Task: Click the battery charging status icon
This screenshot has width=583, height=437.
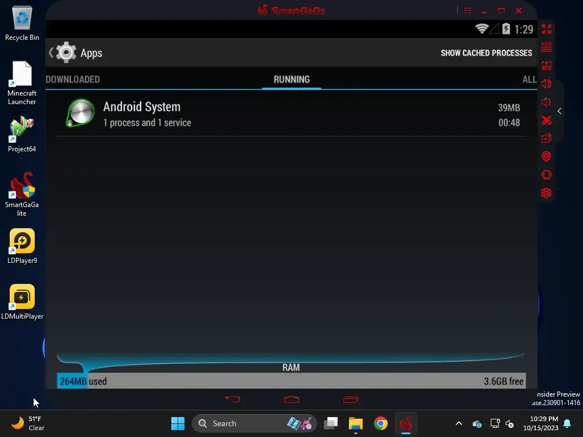Action: [x=506, y=28]
